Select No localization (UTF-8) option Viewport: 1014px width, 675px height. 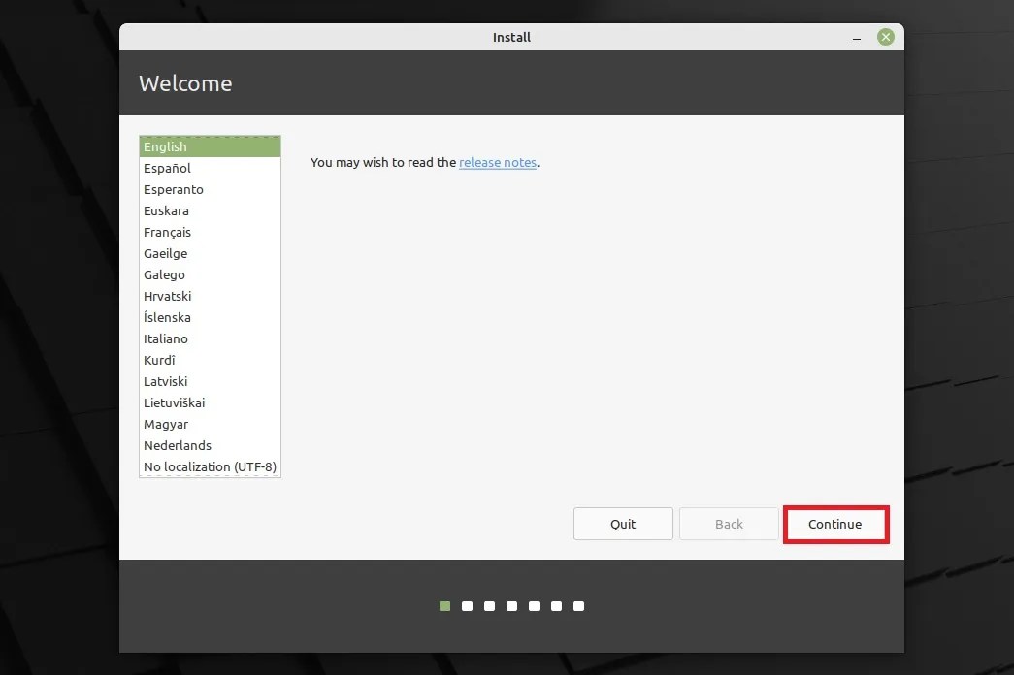click(210, 466)
